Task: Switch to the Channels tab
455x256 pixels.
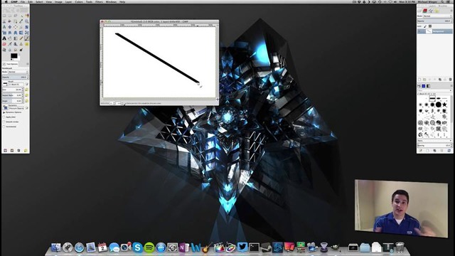Action: (425, 11)
